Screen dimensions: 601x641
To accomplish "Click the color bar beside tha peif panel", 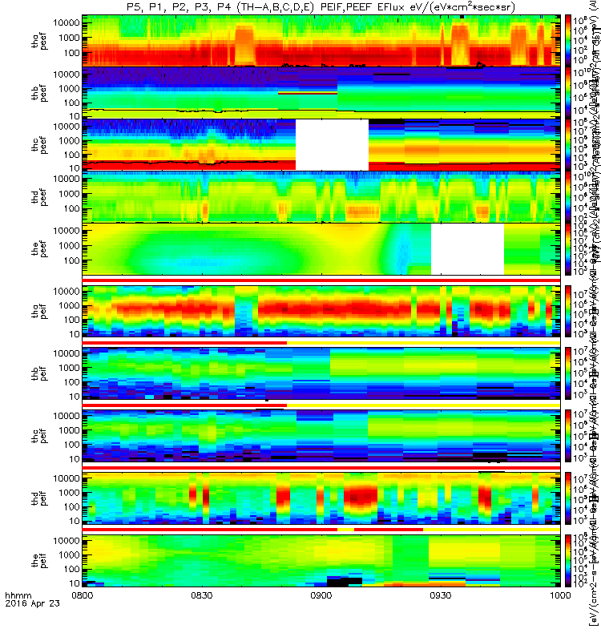I will [568, 311].
